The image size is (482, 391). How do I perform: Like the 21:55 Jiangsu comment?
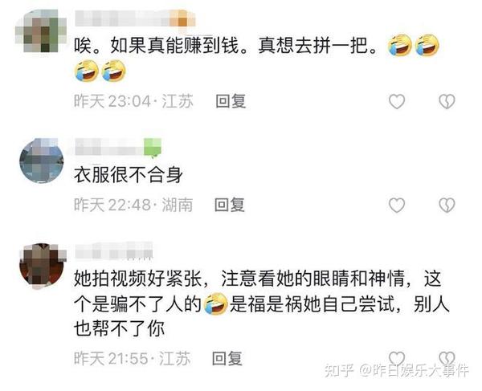pyautogui.click(x=397, y=358)
